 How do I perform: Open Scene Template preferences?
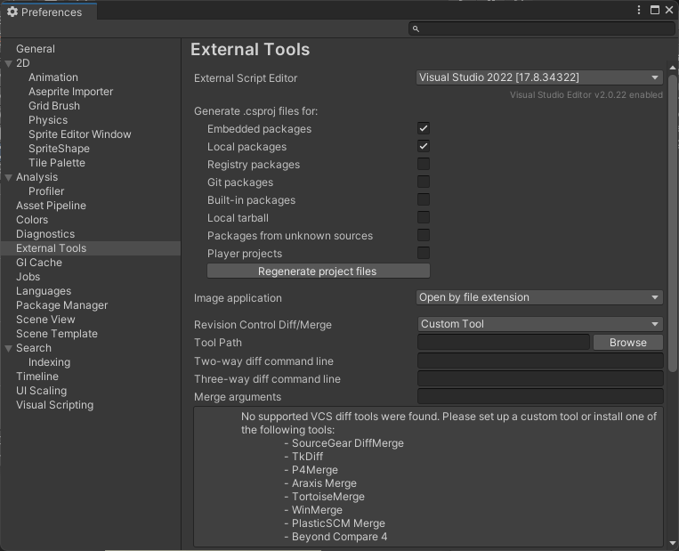(57, 334)
